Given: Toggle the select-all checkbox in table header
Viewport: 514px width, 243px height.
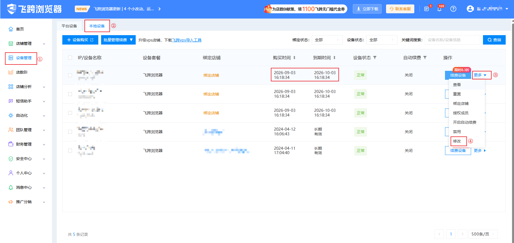Looking at the screenshot, I should 70,58.
